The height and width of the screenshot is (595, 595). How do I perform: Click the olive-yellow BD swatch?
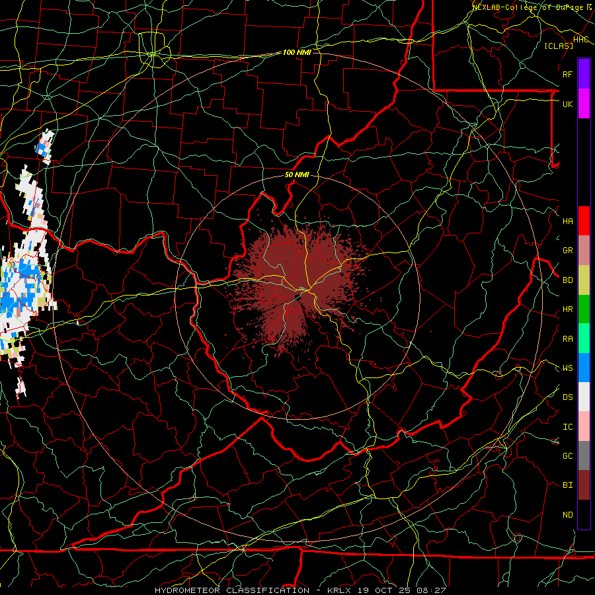pos(584,280)
